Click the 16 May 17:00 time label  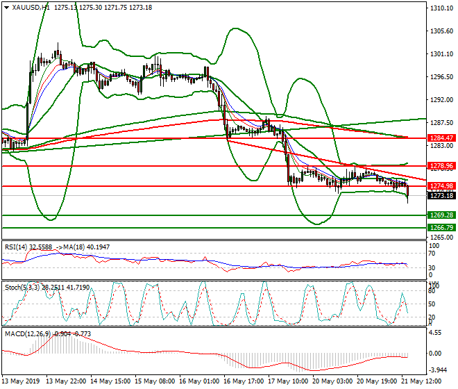(244, 381)
